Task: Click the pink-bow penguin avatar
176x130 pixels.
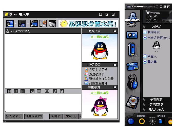Action: (100, 106)
